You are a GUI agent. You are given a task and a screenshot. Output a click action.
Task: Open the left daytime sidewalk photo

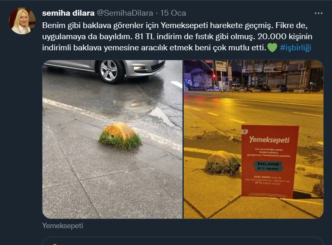coord(112,139)
